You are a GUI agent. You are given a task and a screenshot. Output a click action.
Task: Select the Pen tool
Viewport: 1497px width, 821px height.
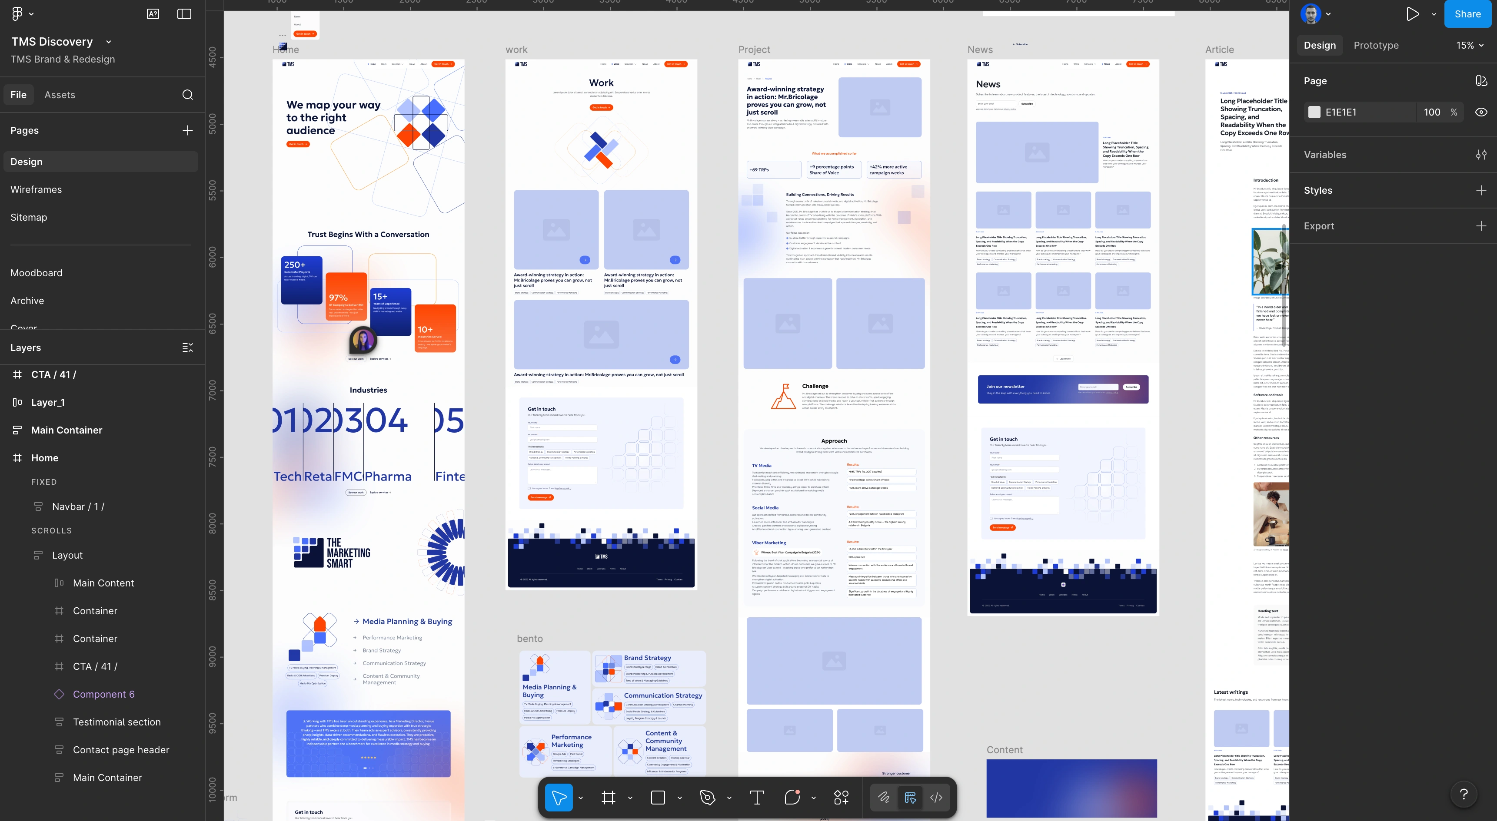707,797
